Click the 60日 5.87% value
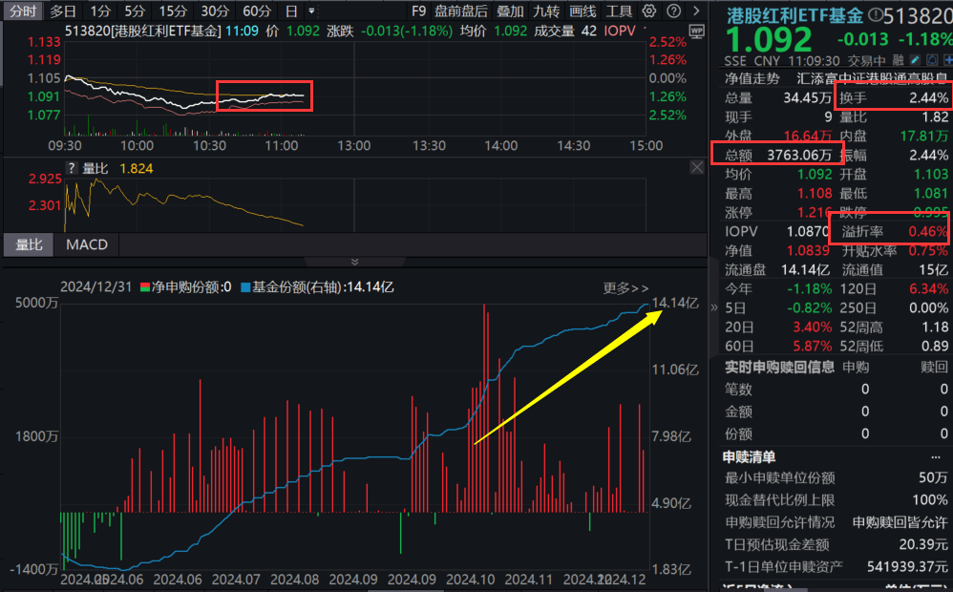Viewport: 953px width, 592px height. click(x=812, y=346)
